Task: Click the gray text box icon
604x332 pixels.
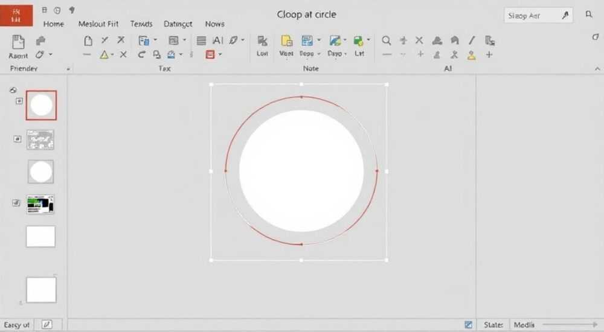Action: 173,40
